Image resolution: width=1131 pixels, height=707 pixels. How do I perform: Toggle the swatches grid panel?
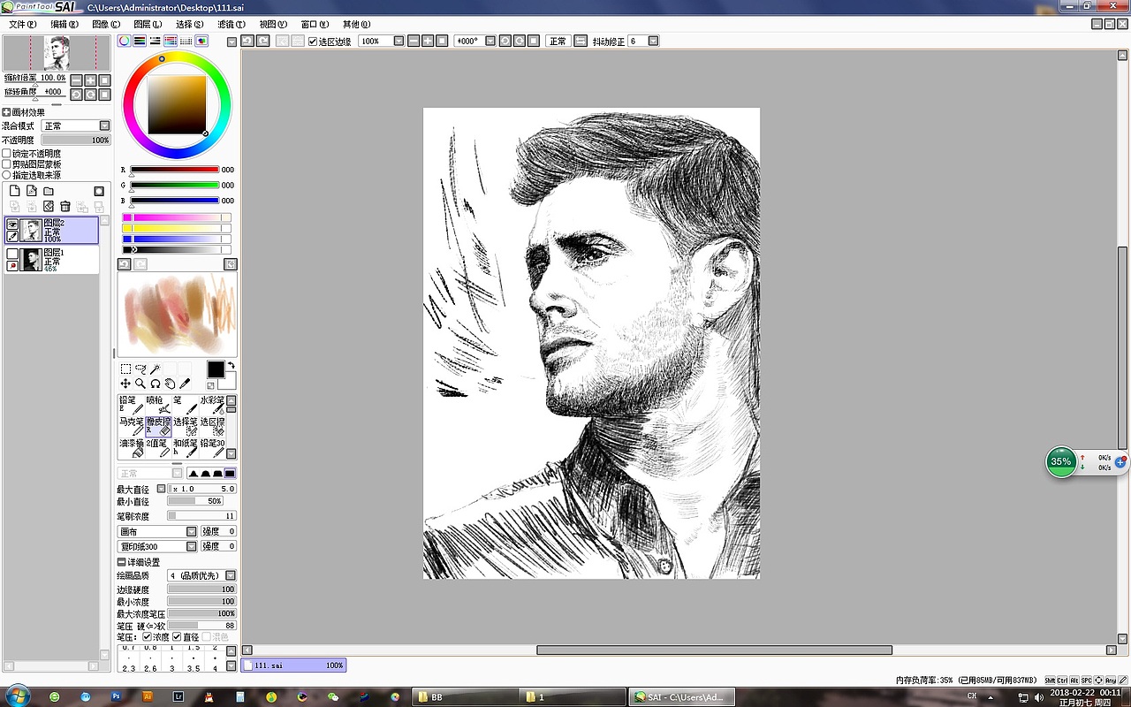coord(186,41)
